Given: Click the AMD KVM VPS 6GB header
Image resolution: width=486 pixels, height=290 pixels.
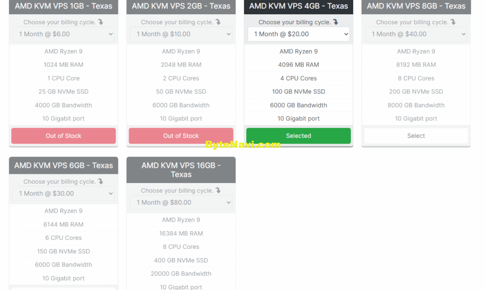Looking at the screenshot, I should 64,165.
